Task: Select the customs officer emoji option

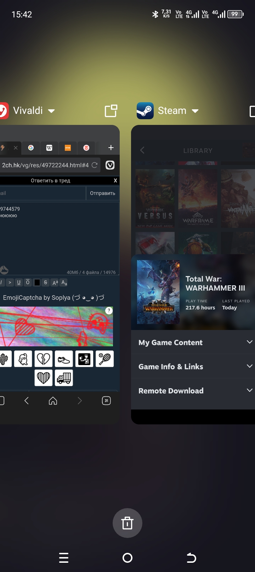Action: coord(84,359)
